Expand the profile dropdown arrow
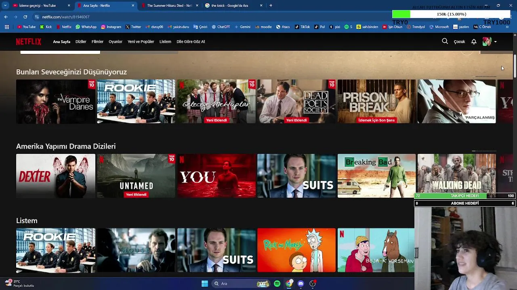 (x=495, y=41)
